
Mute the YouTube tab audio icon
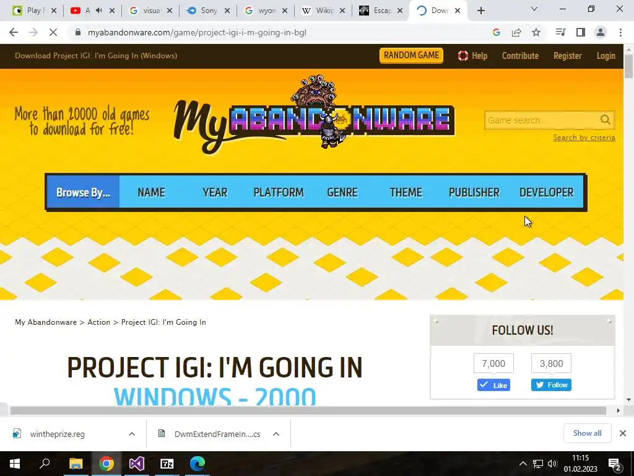(98, 11)
